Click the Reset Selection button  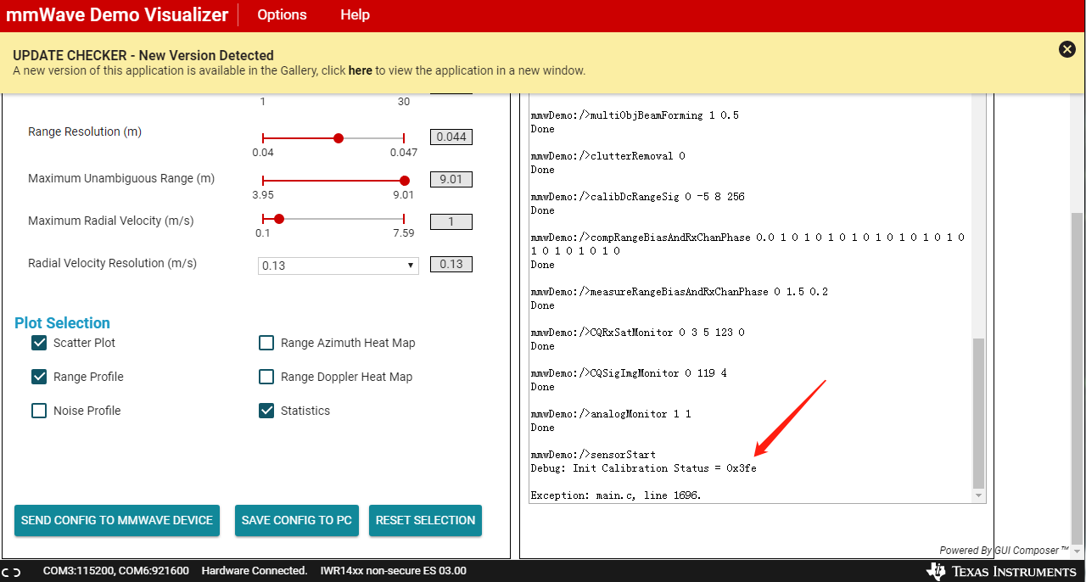425,520
